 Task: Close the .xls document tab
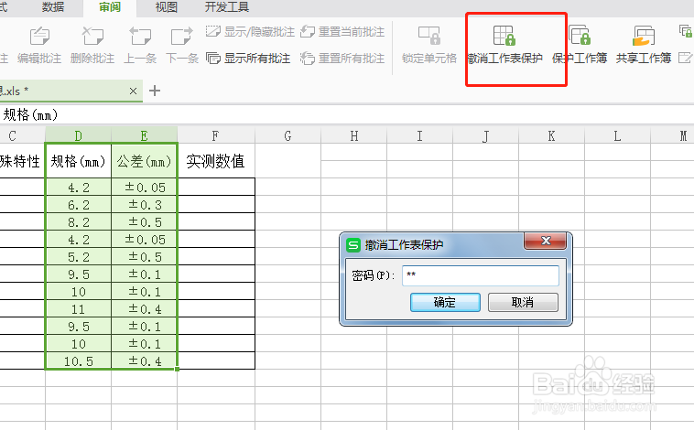[133, 91]
